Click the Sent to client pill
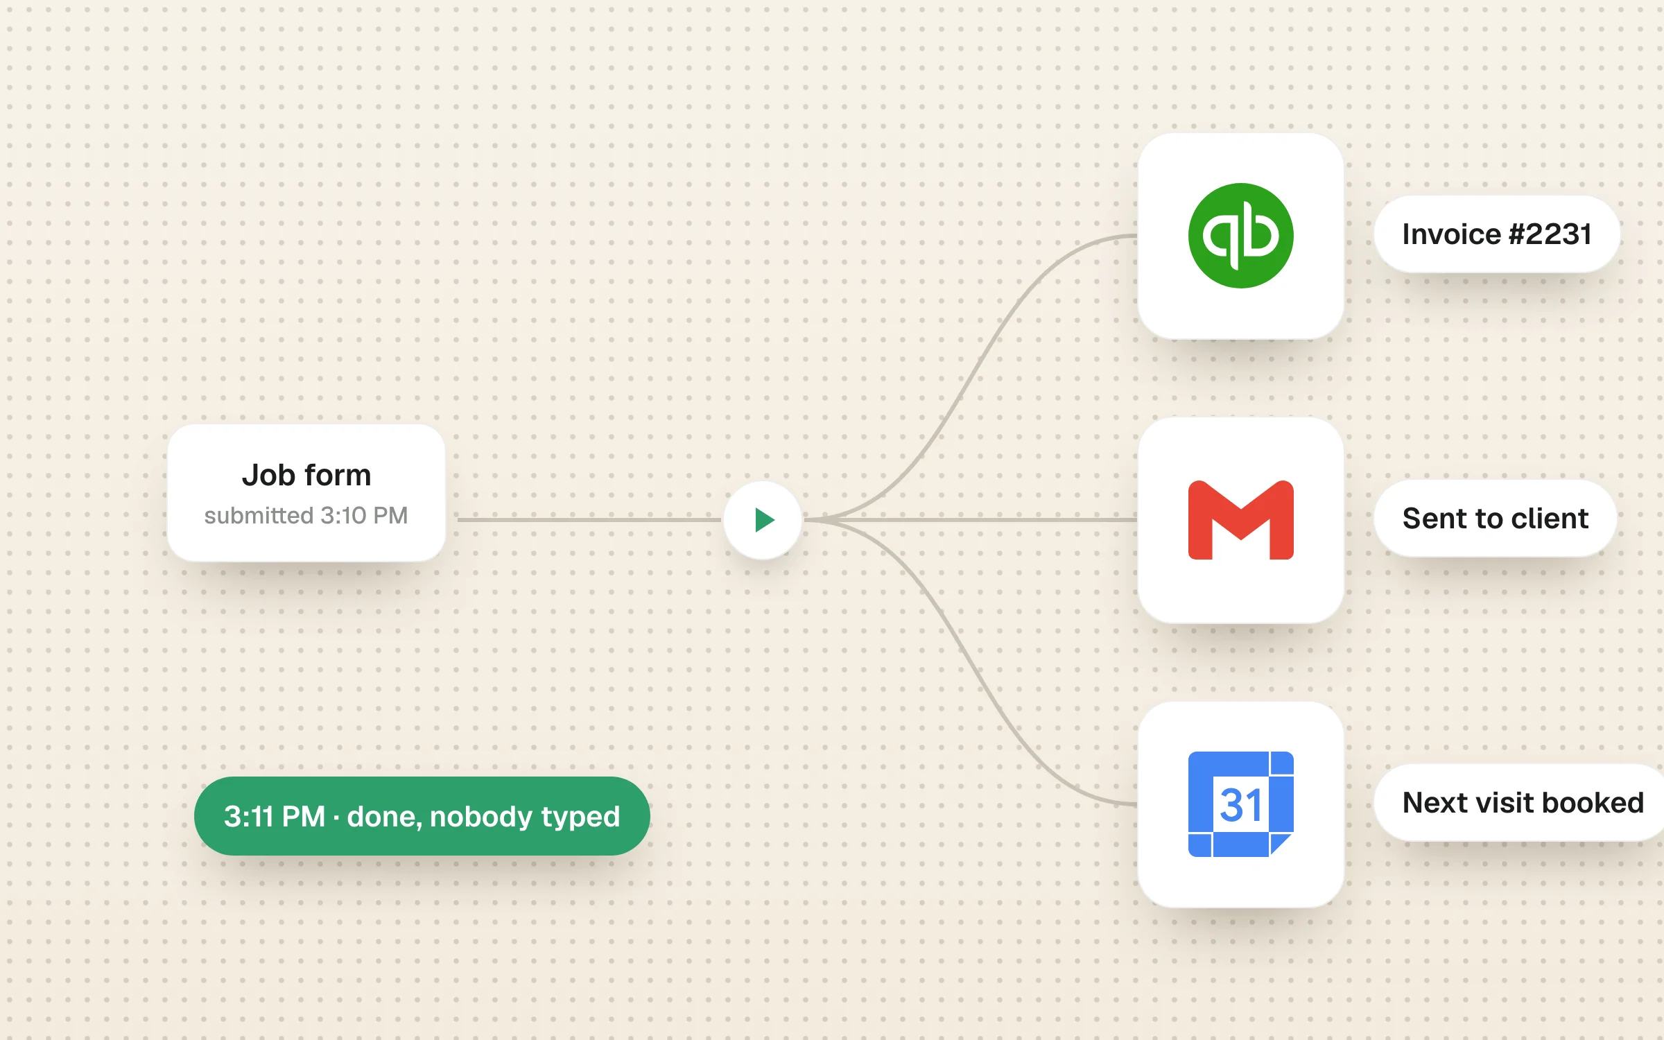 [1496, 519]
